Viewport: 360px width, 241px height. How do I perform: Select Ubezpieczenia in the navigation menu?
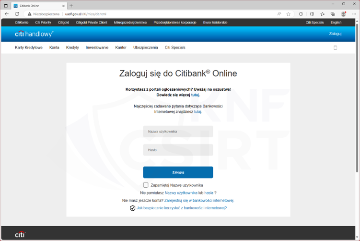[x=145, y=48]
